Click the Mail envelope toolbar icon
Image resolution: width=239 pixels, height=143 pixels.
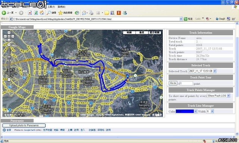pyautogui.click(x=84, y=13)
